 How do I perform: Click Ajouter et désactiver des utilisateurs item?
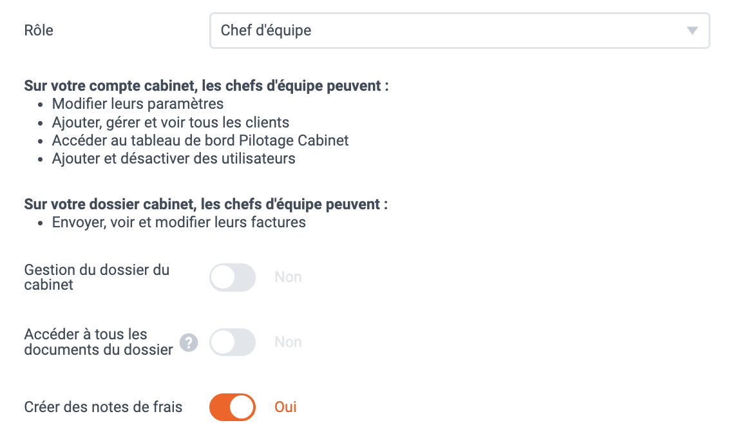(173, 159)
